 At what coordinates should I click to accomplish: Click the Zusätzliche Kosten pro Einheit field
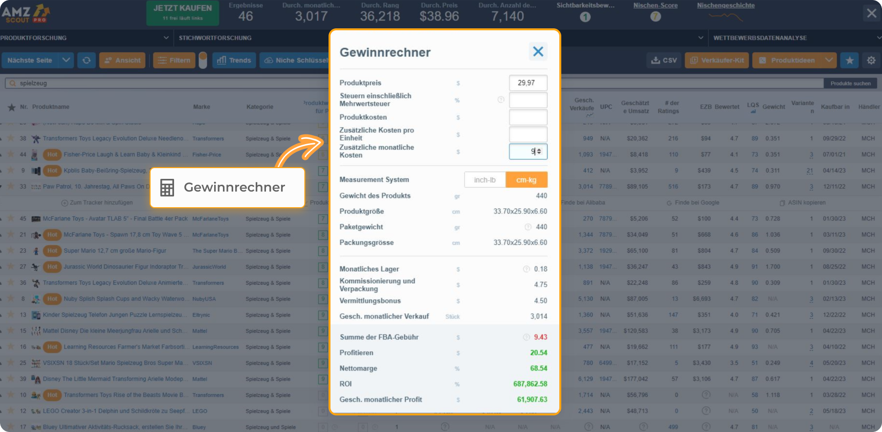tap(528, 134)
